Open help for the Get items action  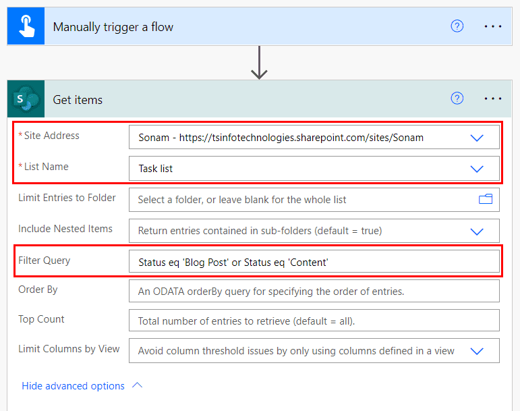[x=457, y=98]
